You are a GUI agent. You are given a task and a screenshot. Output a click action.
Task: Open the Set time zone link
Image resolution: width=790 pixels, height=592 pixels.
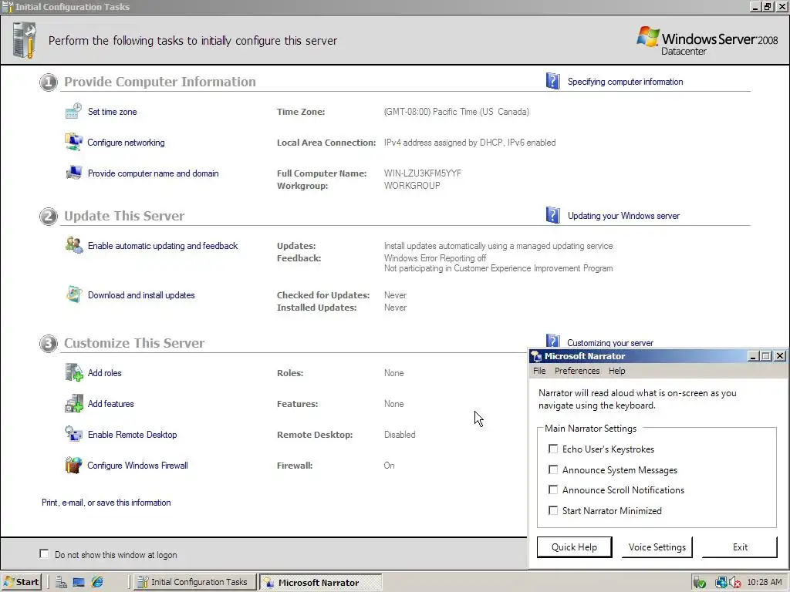click(x=113, y=112)
